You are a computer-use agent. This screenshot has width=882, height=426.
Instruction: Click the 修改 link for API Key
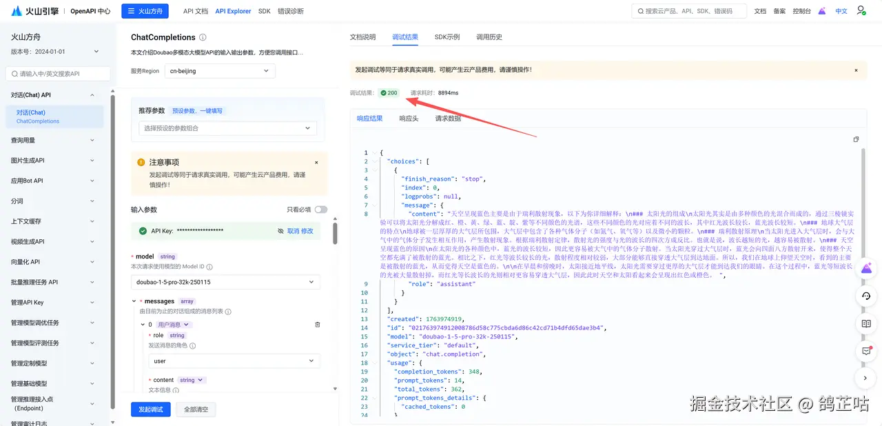[307, 231]
